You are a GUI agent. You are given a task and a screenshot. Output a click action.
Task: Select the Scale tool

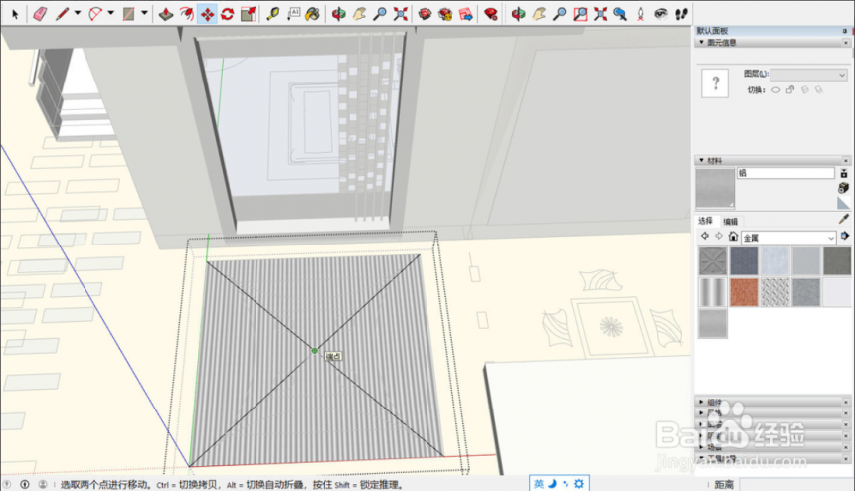[248, 14]
